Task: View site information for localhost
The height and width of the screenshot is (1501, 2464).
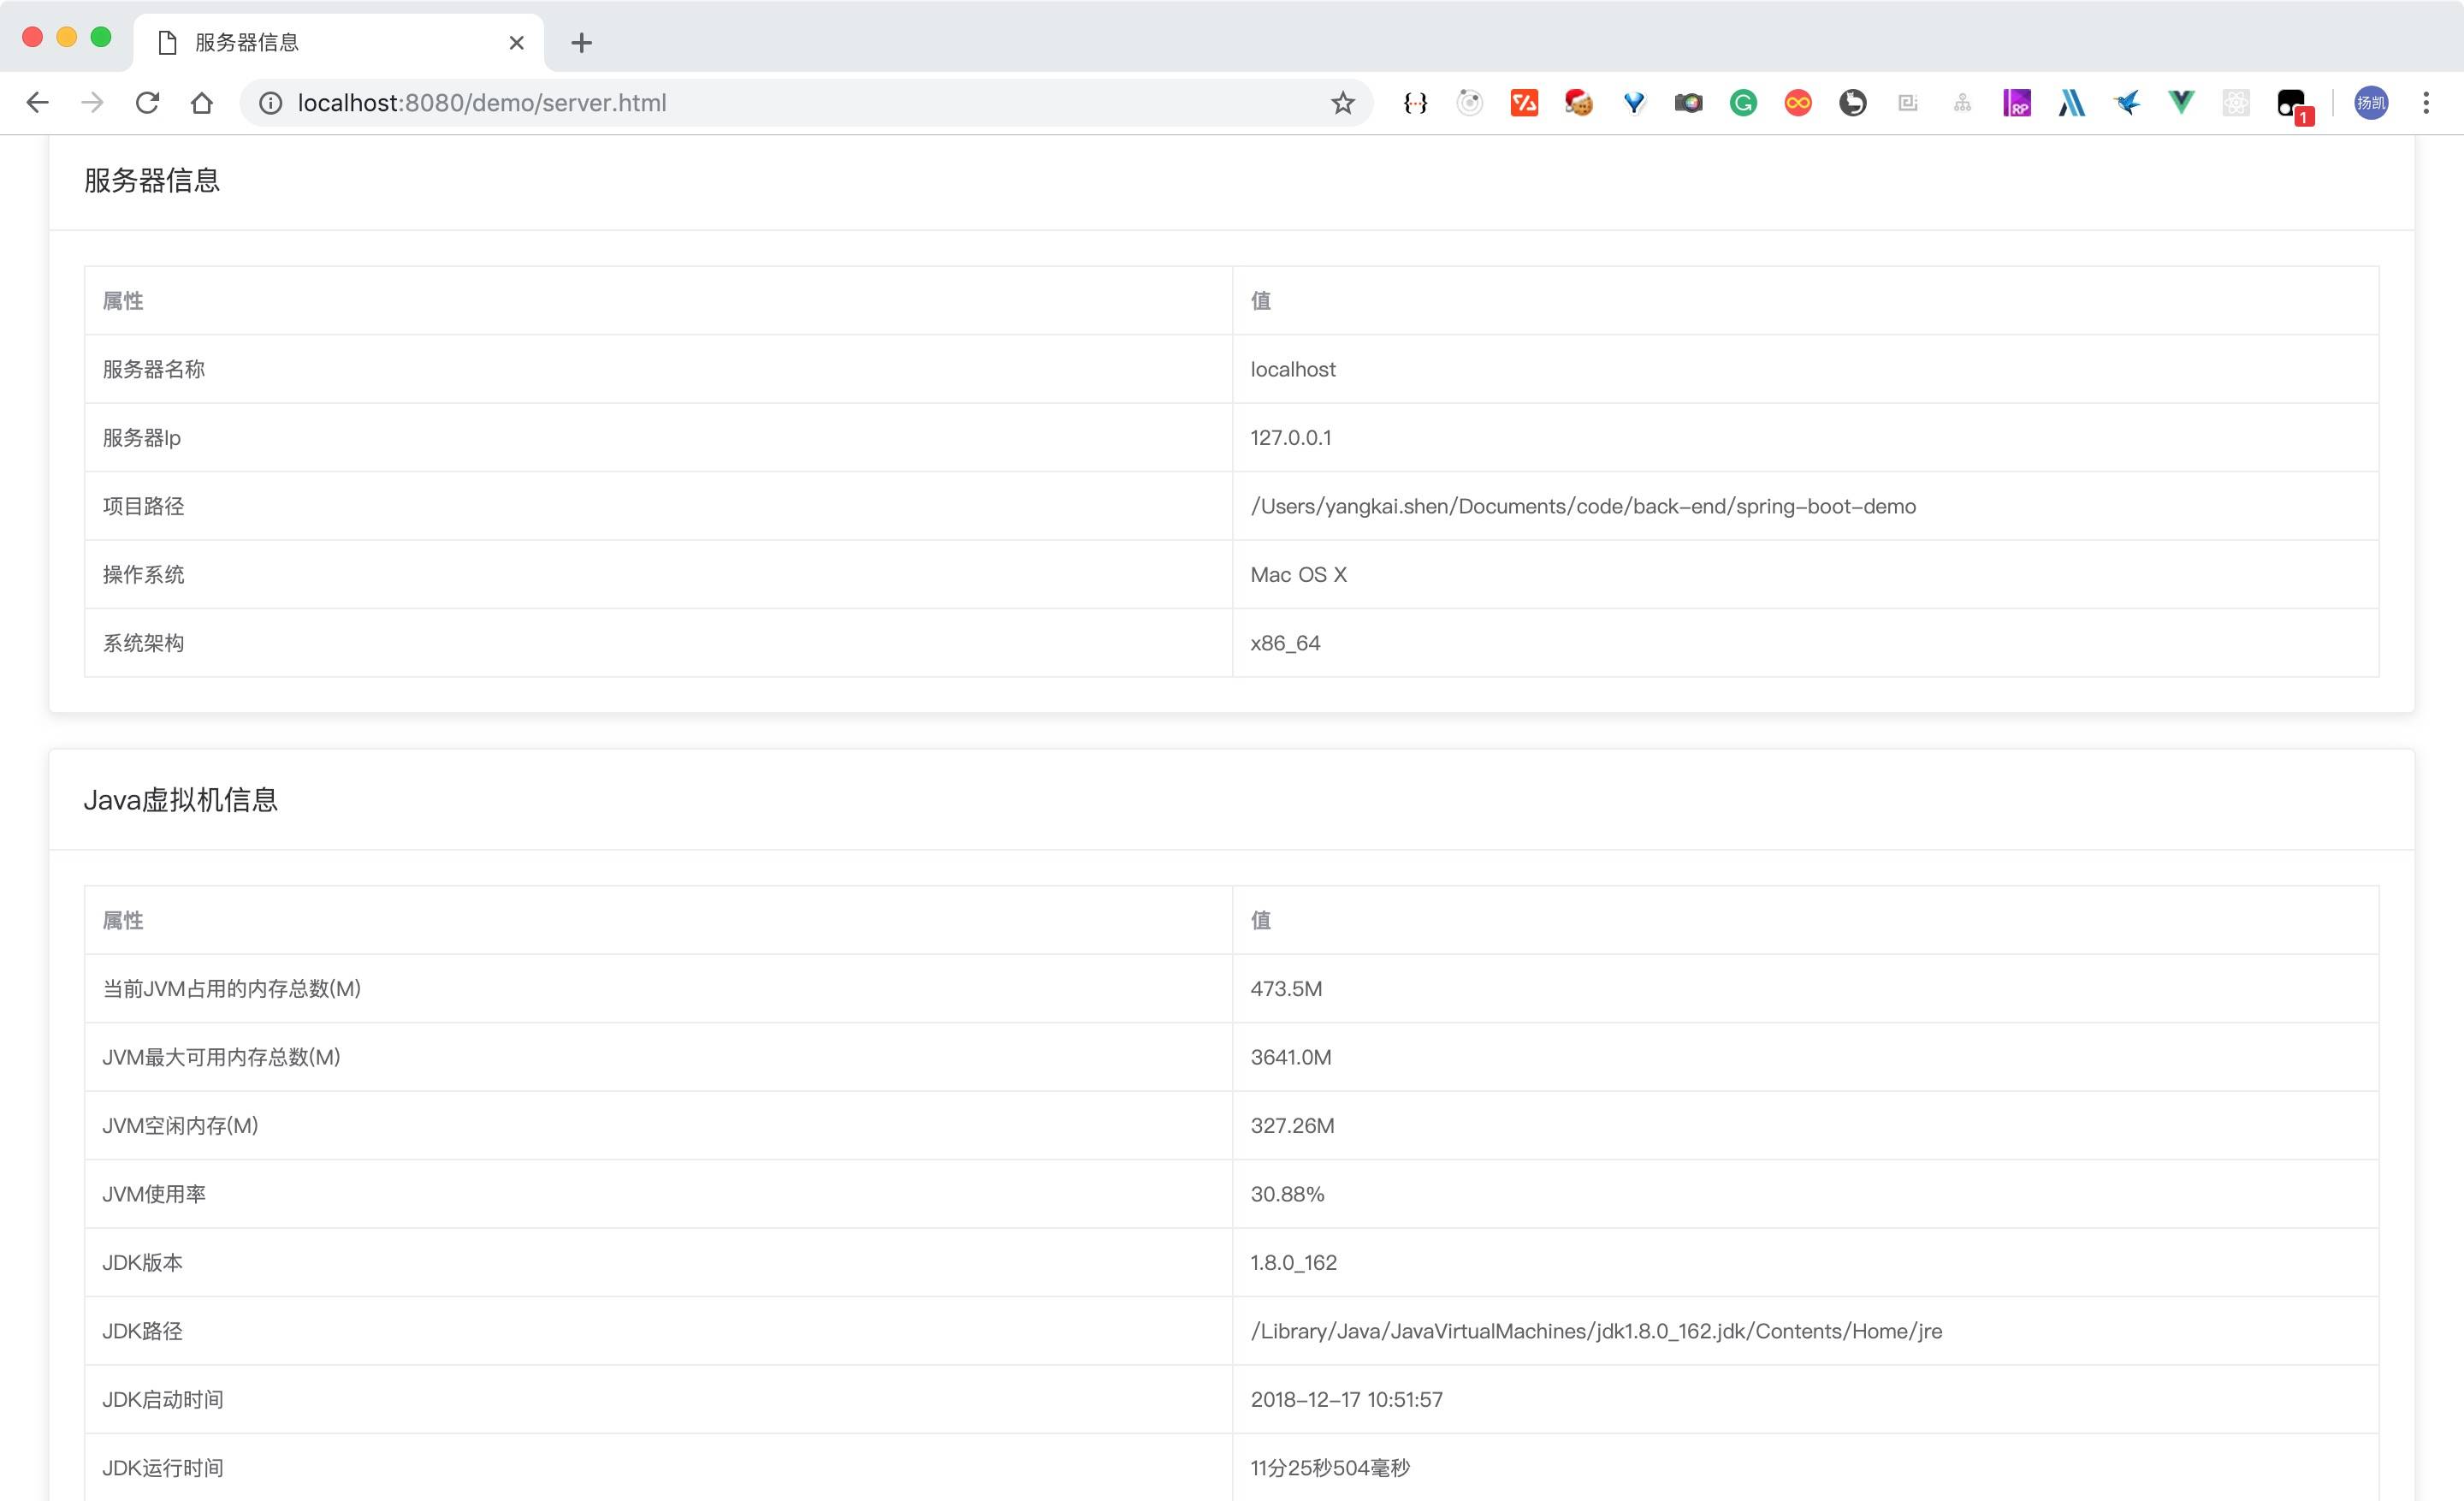Action: point(270,103)
